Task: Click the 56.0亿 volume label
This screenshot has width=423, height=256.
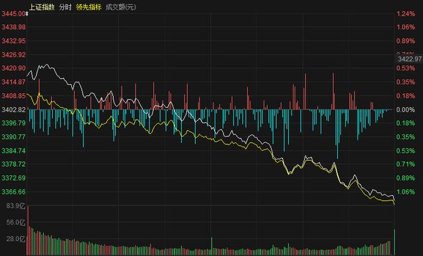Action: click(16, 222)
